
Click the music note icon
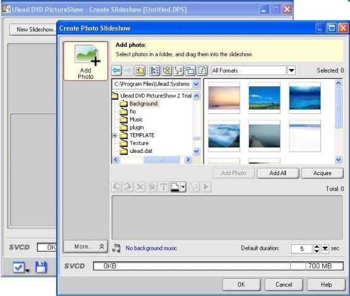[x=116, y=248]
